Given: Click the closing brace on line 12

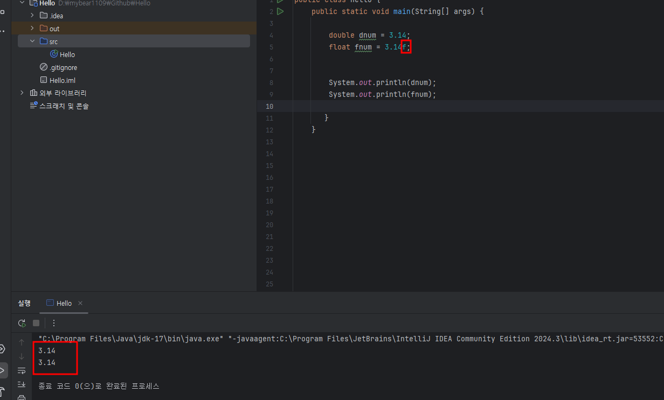Looking at the screenshot, I should pyautogui.click(x=314, y=130).
